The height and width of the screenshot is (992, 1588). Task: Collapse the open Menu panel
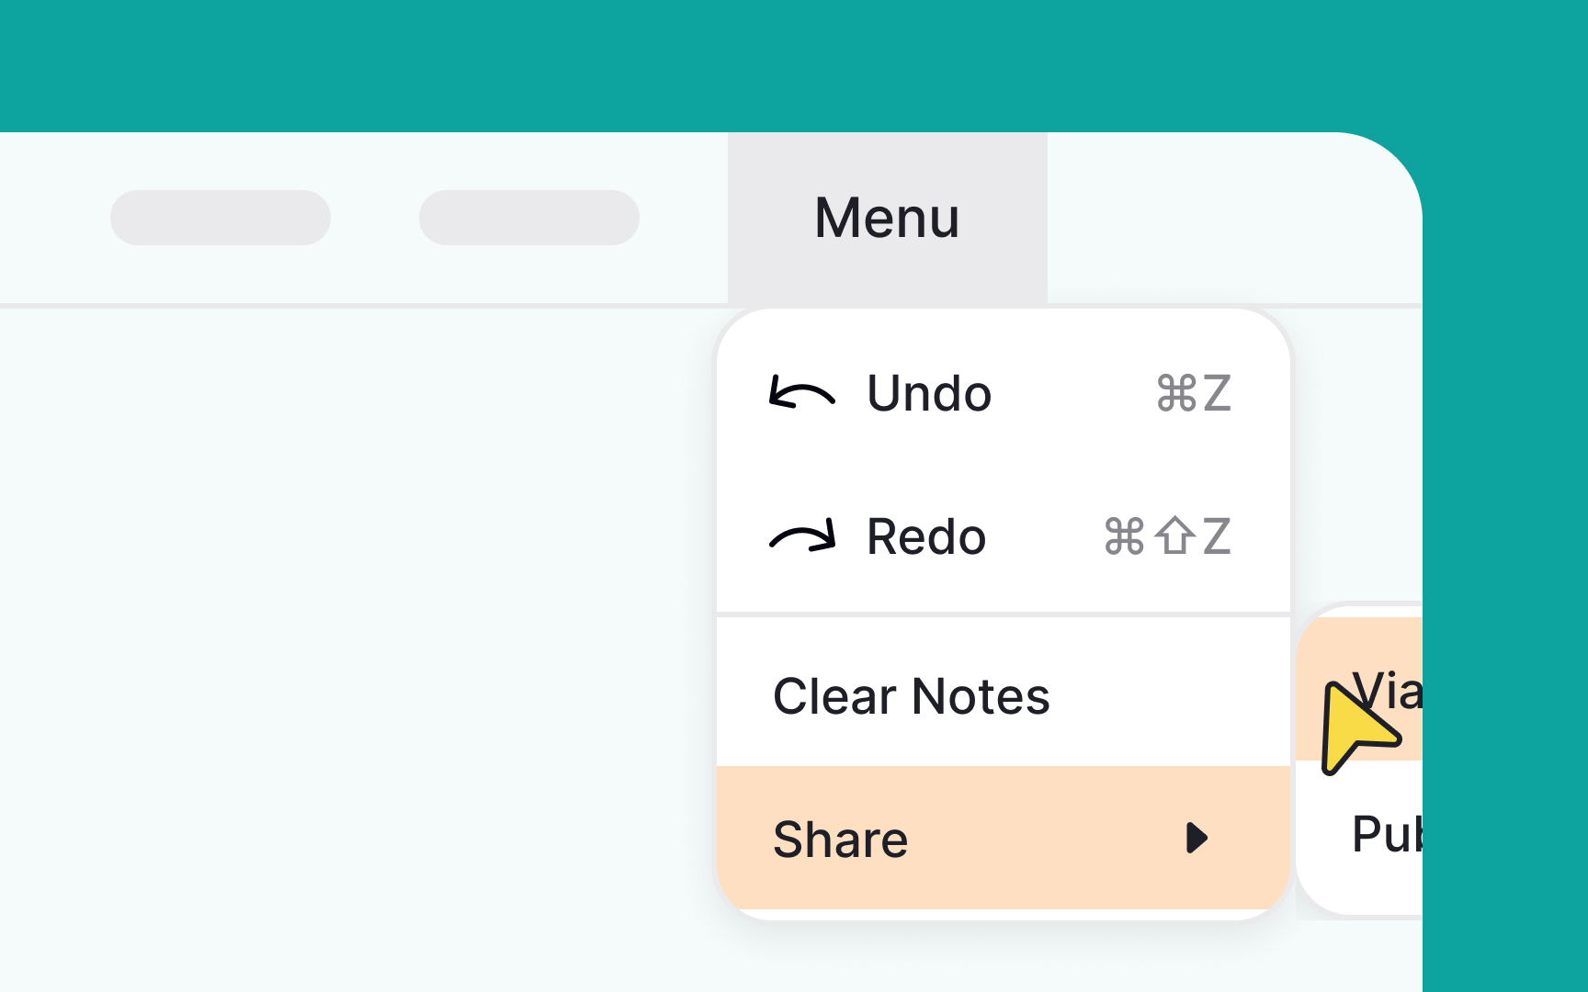[x=888, y=218]
